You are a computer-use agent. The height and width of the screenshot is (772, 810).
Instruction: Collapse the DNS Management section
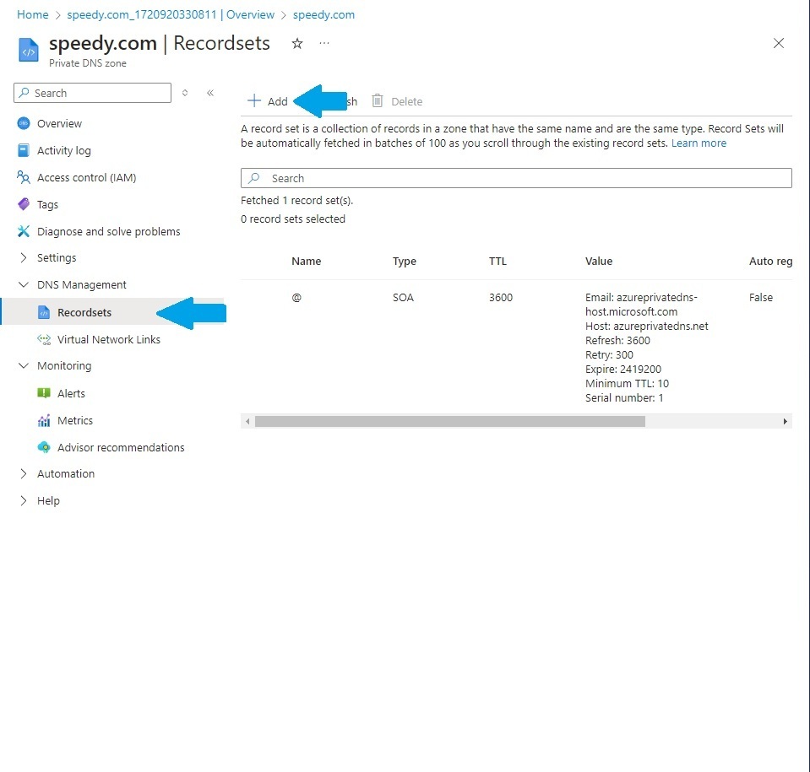click(24, 285)
